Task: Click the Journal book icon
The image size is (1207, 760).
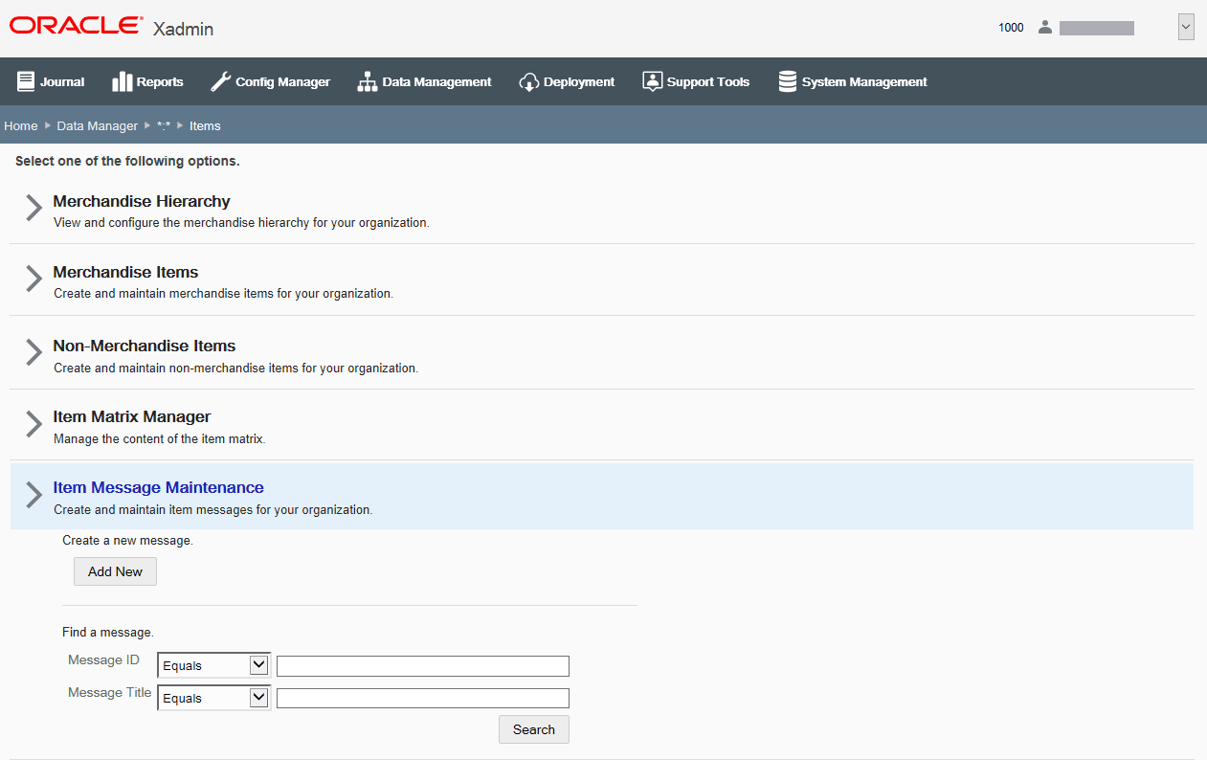Action: tap(26, 81)
